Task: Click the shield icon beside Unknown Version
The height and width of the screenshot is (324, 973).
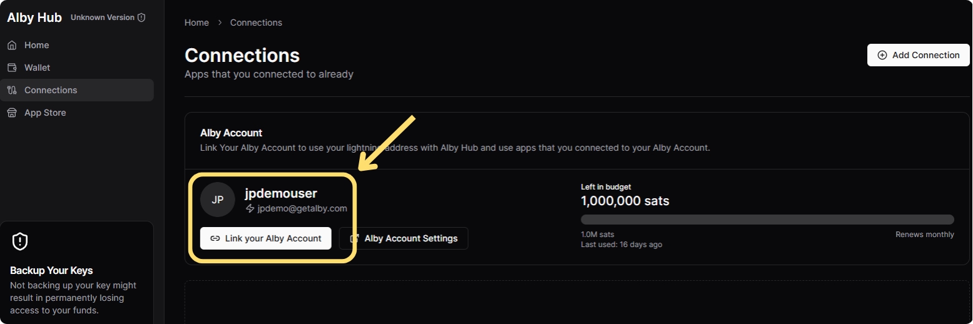Action: tap(141, 18)
